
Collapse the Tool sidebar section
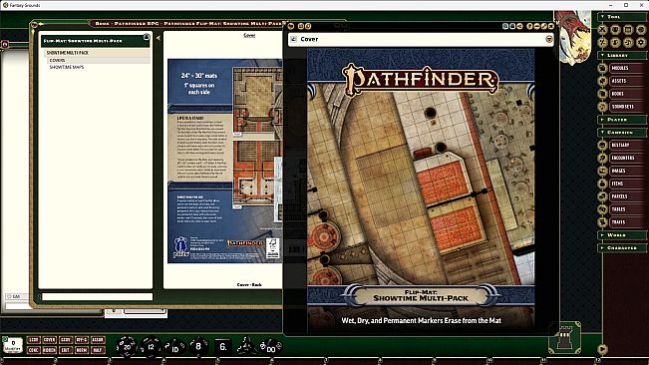[x=622, y=17]
